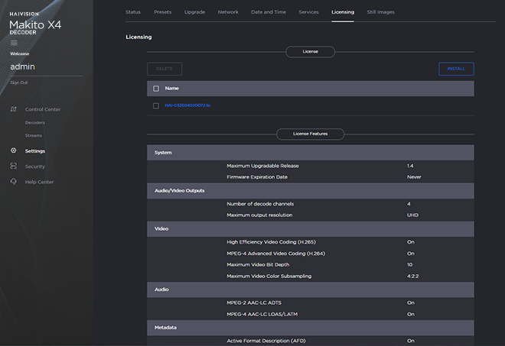Click the Sign Out link

19,82
